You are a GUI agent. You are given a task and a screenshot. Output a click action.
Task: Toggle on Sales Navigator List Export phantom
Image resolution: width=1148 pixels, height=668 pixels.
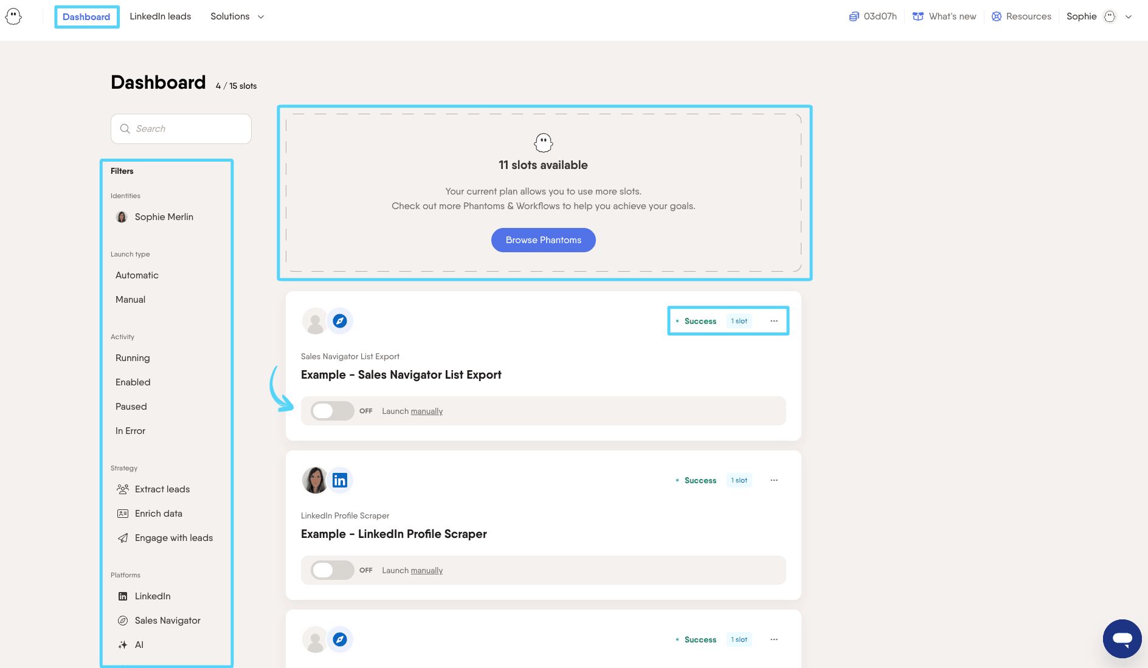tap(332, 411)
